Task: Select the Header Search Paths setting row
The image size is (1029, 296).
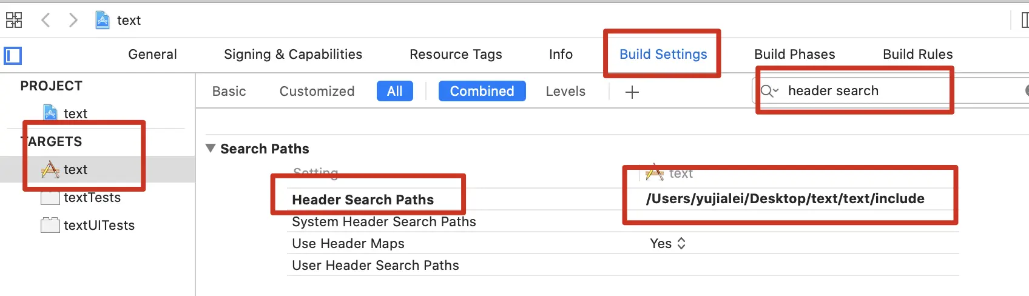Action: (363, 200)
